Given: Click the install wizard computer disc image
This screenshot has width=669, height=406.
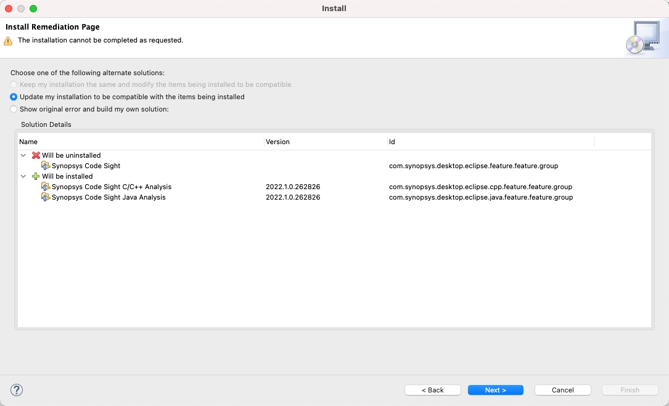Looking at the screenshot, I should tap(644, 38).
